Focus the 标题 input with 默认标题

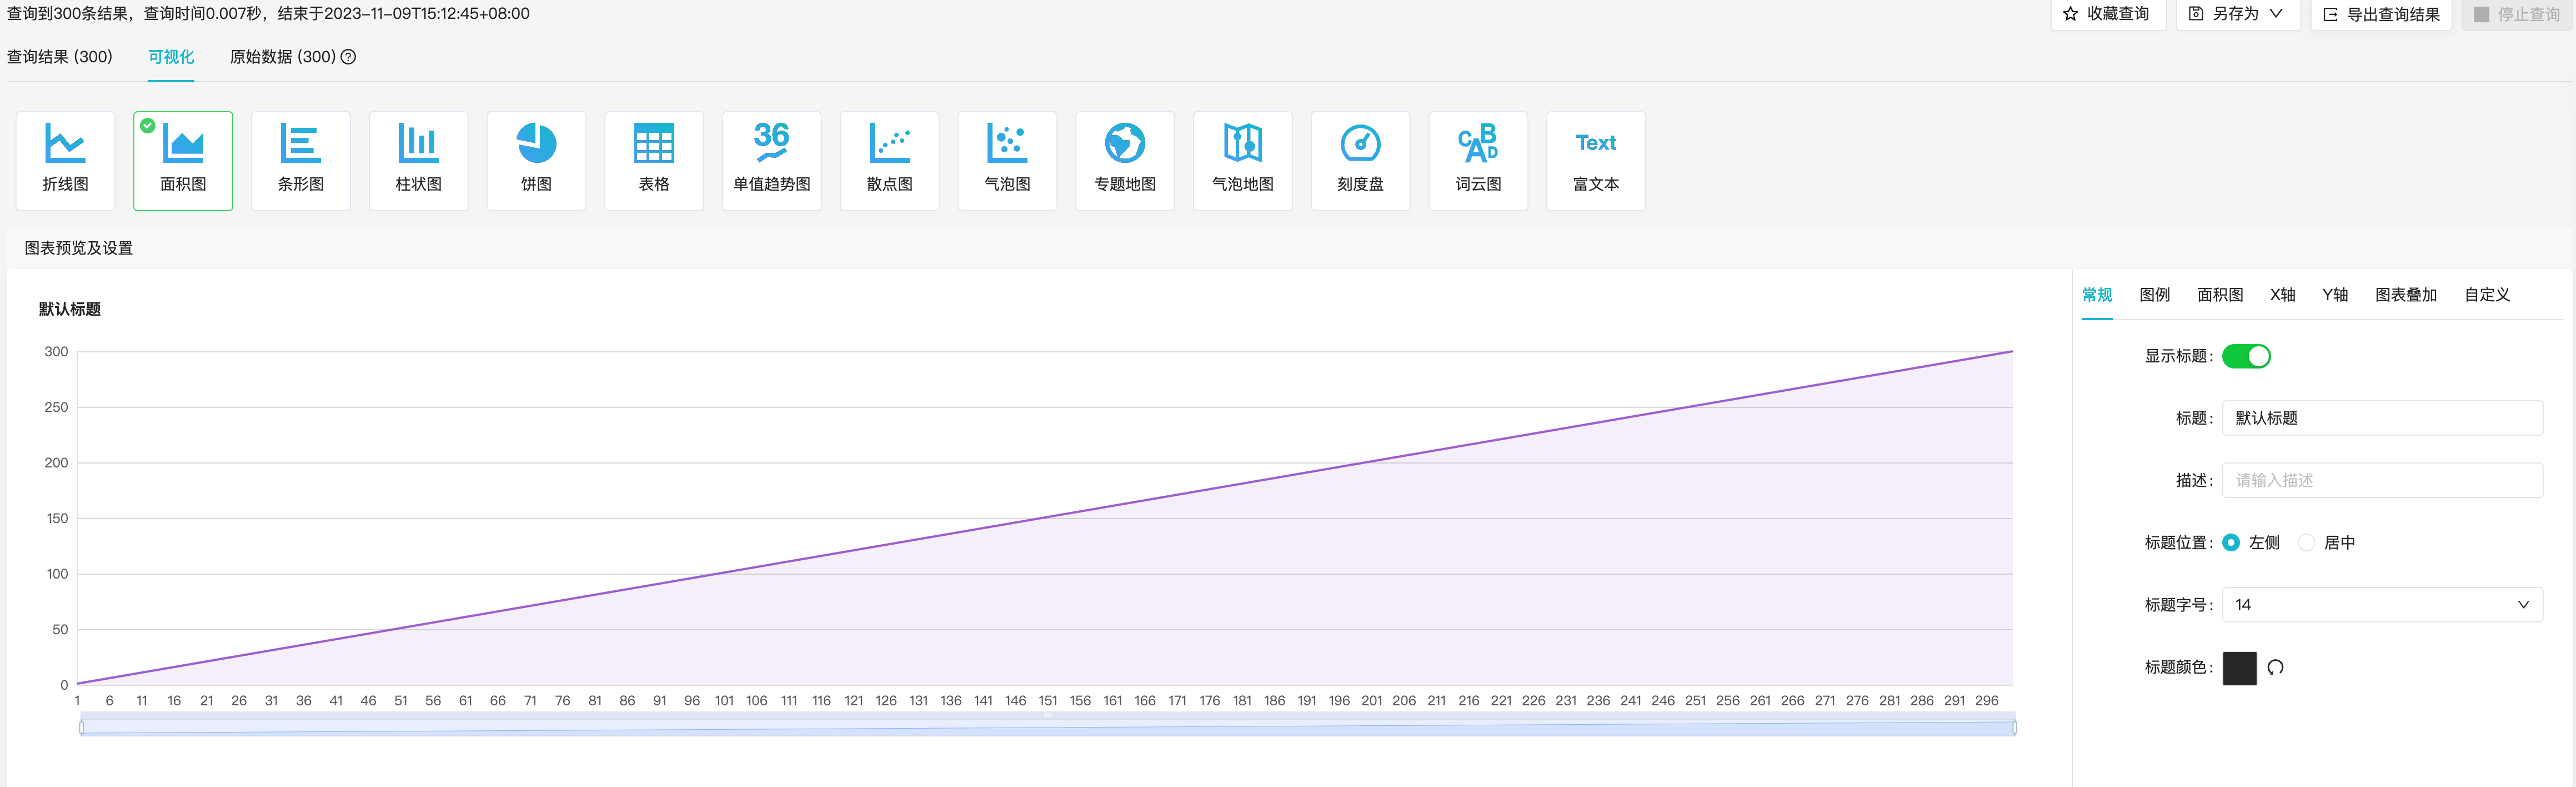(2382, 417)
